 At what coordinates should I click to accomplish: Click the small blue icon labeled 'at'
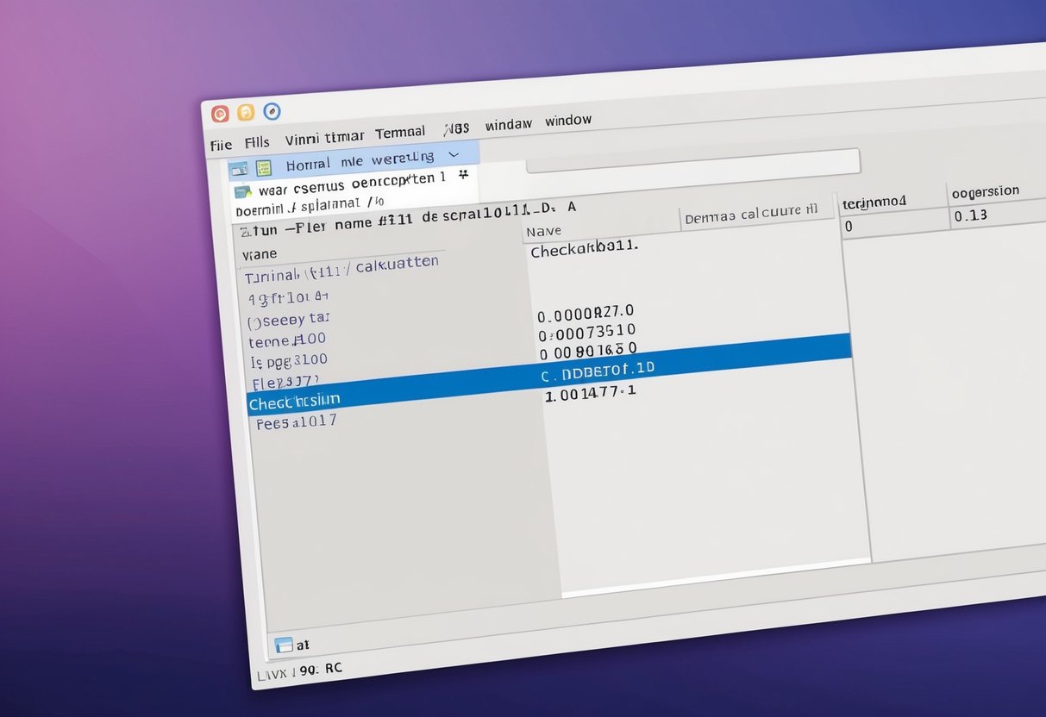point(284,645)
